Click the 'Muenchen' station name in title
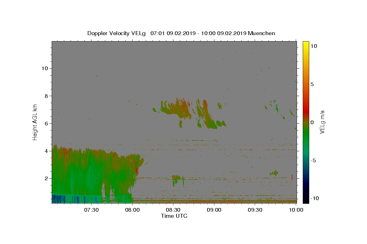 pyautogui.click(x=261, y=33)
